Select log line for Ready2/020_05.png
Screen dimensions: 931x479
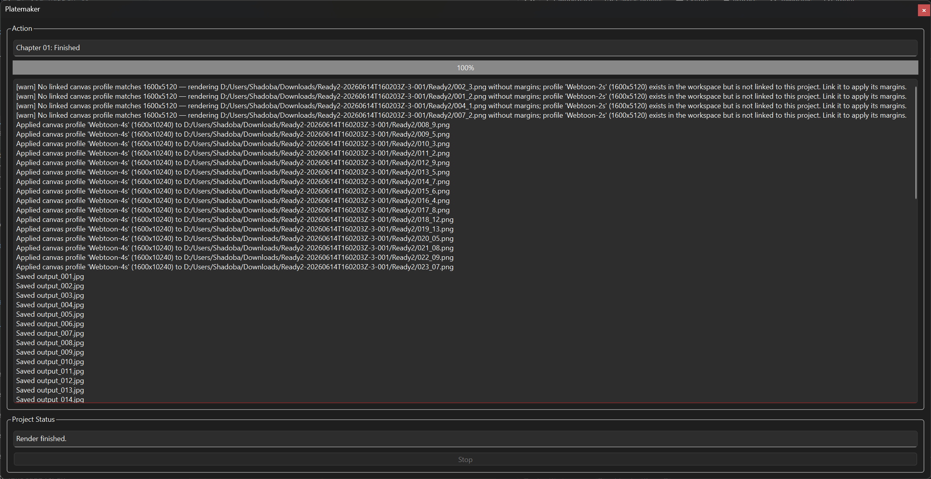click(x=235, y=239)
